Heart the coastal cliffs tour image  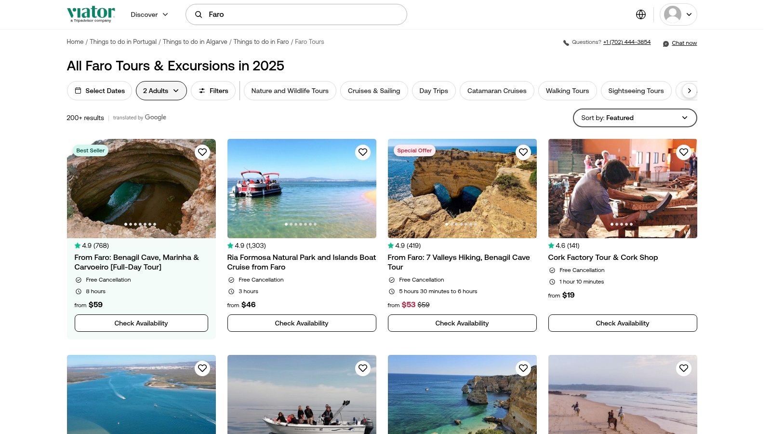coord(523,368)
